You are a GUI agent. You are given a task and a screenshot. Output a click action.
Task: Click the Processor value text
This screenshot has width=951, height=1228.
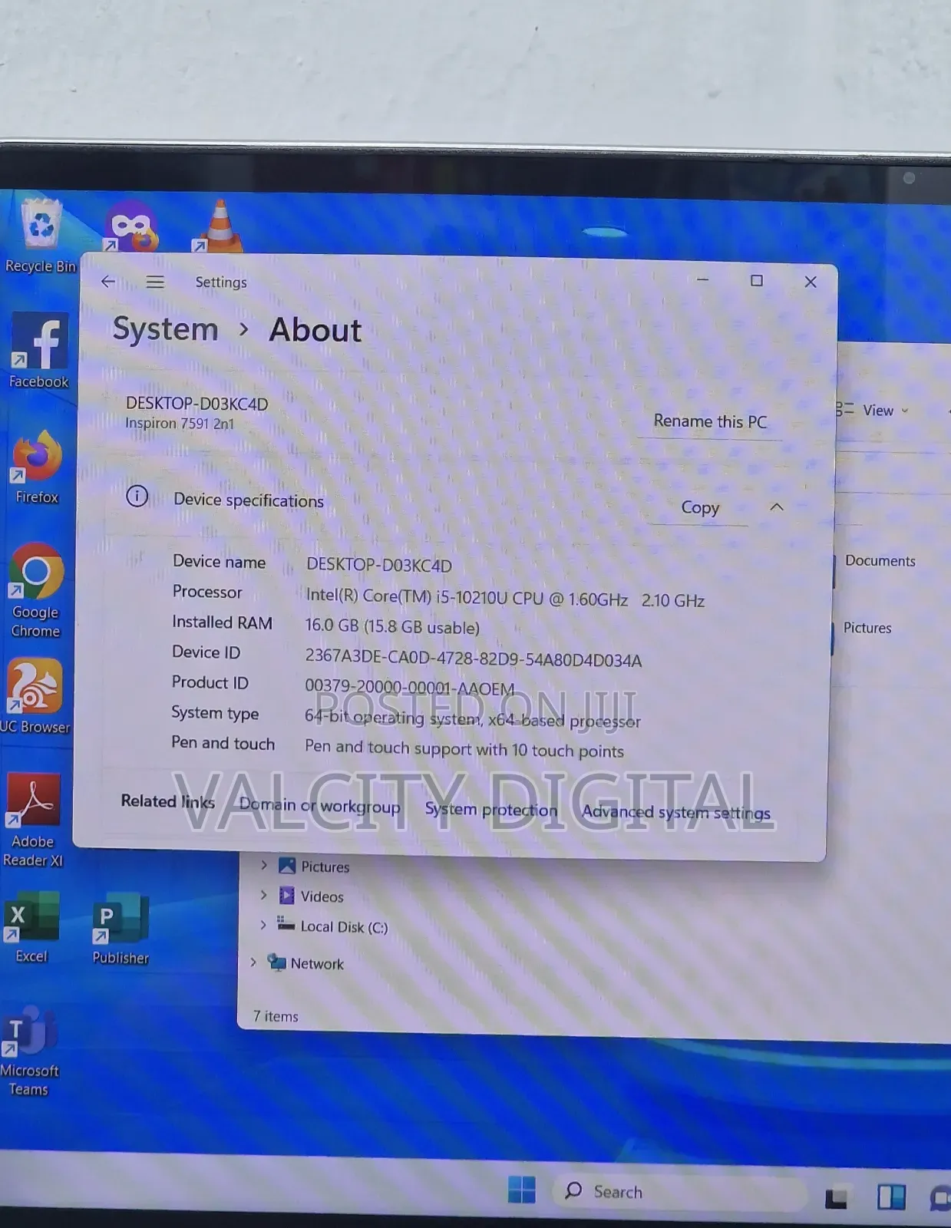pos(505,599)
